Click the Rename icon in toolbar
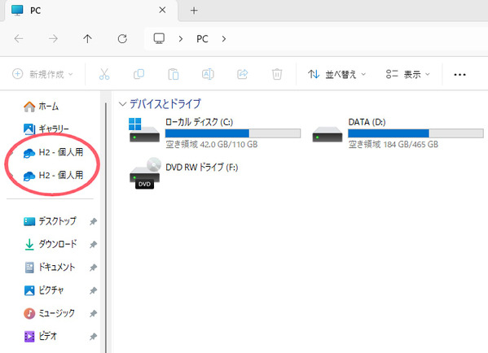The width and height of the screenshot is (488, 353). (x=208, y=74)
